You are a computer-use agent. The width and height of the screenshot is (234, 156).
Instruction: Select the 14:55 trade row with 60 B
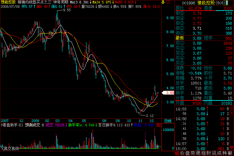(202, 109)
